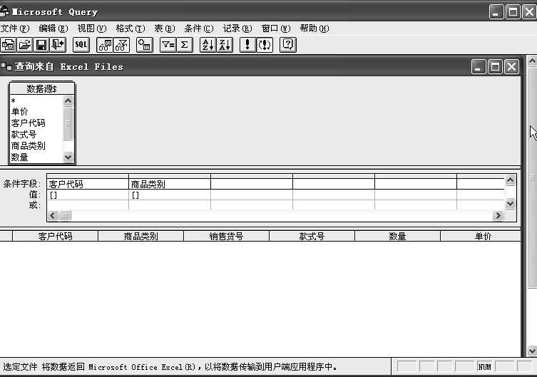Click the Criteria Equals filter icon
The width and height of the screenshot is (537, 377).
[168, 45]
